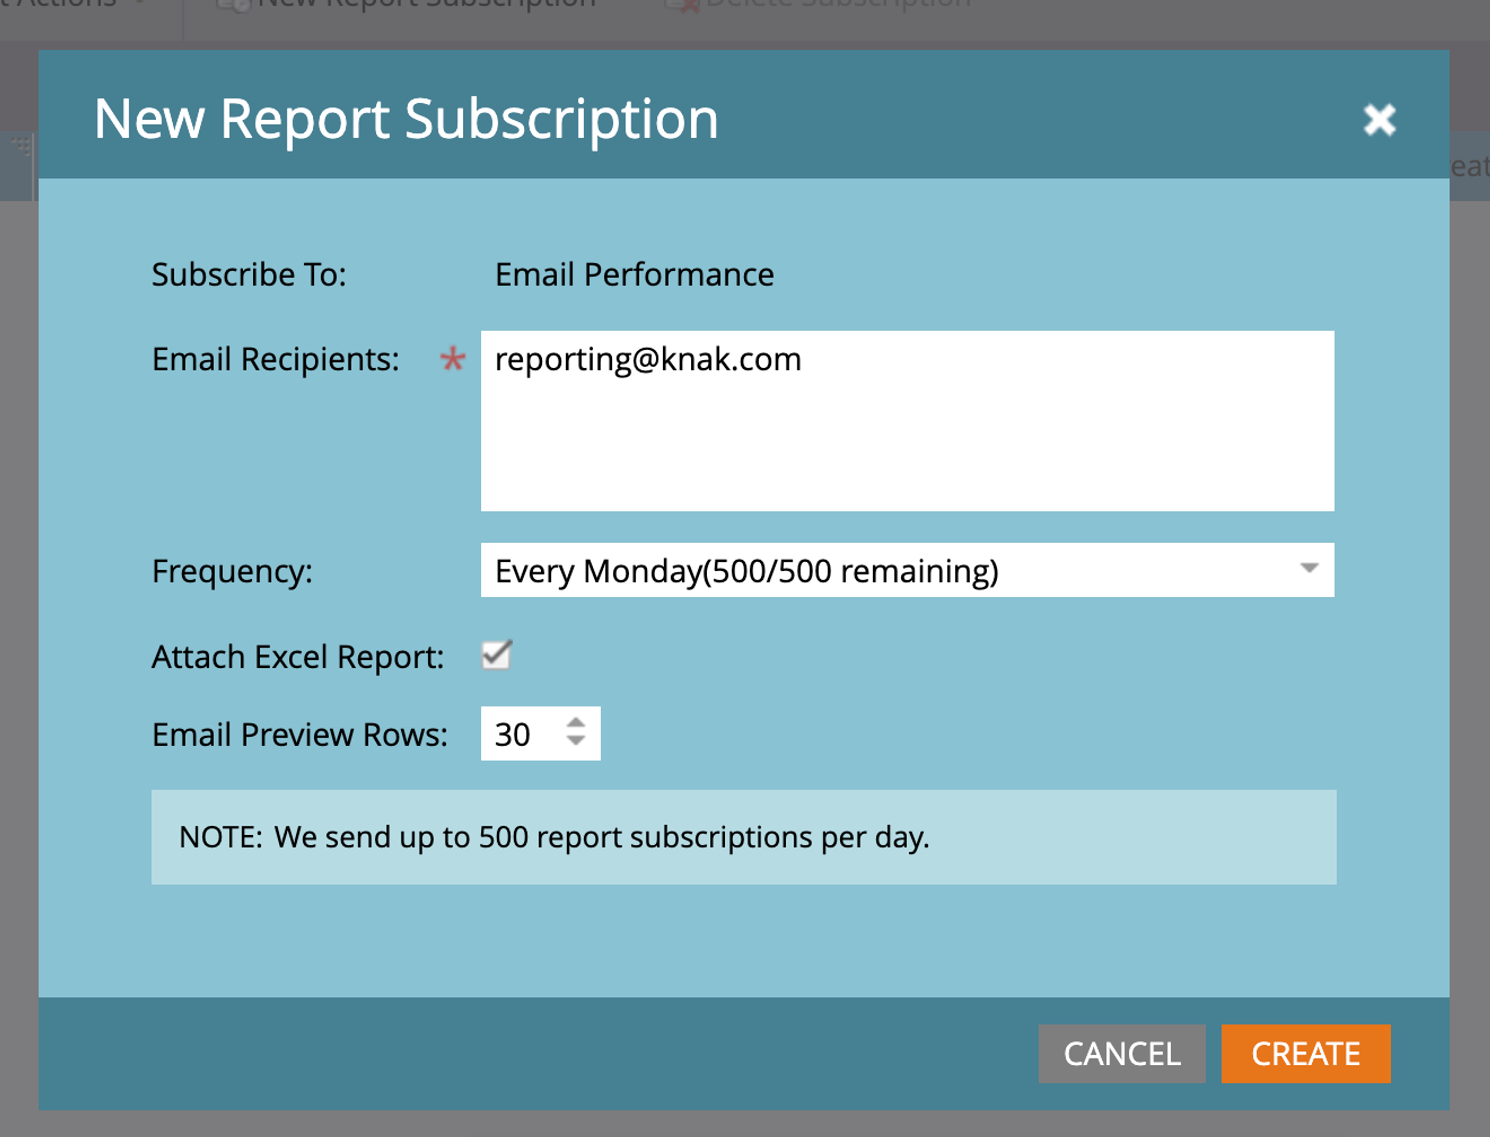1490x1137 pixels.
Task: Click decrement arrow on Email Preview Rows
Action: pyautogui.click(x=576, y=741)
